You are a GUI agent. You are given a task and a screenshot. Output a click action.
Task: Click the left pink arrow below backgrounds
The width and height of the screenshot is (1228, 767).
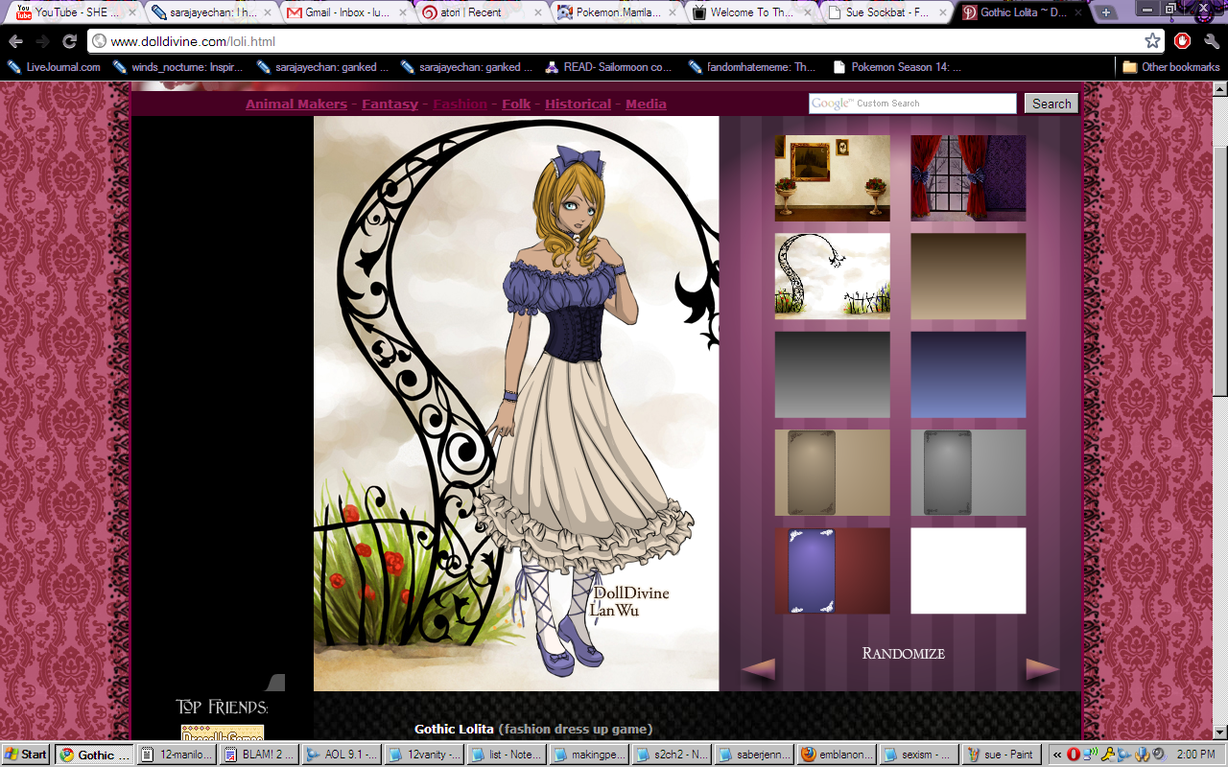pos(758,669)
